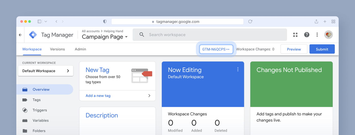The width and height of the screenshot is (355, 135).
Task: Click the Deleted count label
Action: pos(221,130)
